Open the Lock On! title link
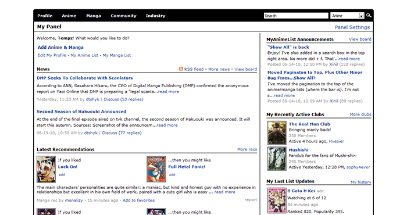 point(67,167)
